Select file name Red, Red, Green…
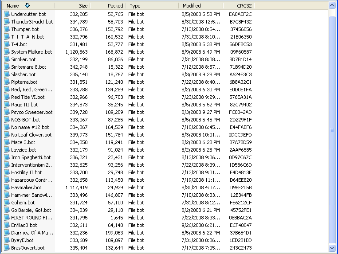The width and height of the screenshot is (338, 254). click(x=31, y=90)
